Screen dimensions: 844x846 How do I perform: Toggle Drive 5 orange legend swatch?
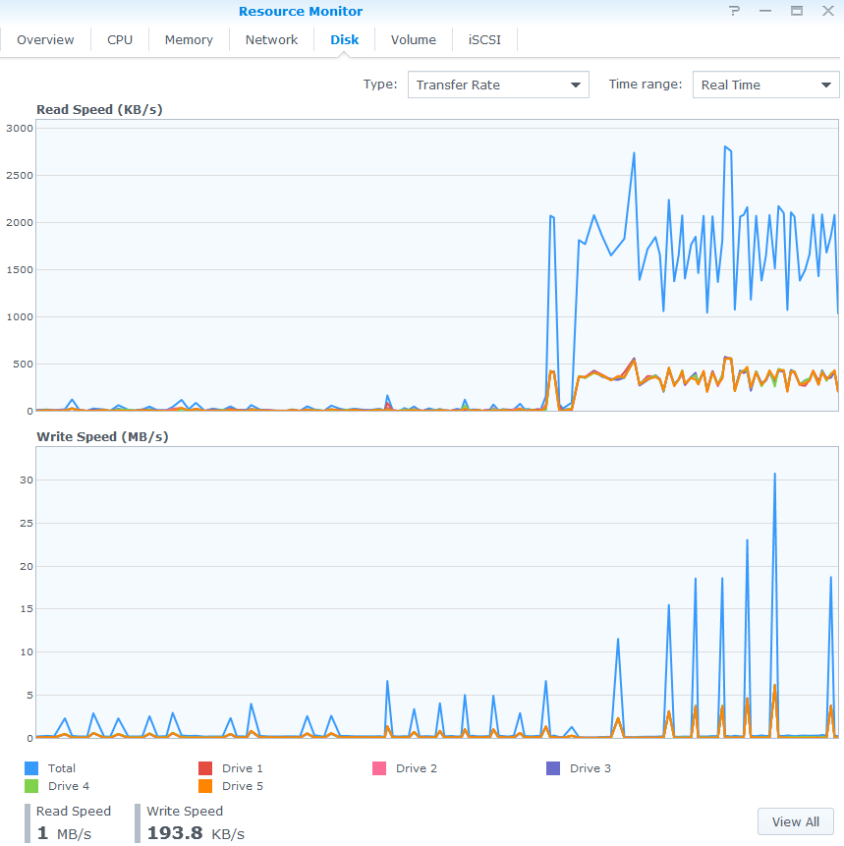pyautogui.click(x=205, y=786)
